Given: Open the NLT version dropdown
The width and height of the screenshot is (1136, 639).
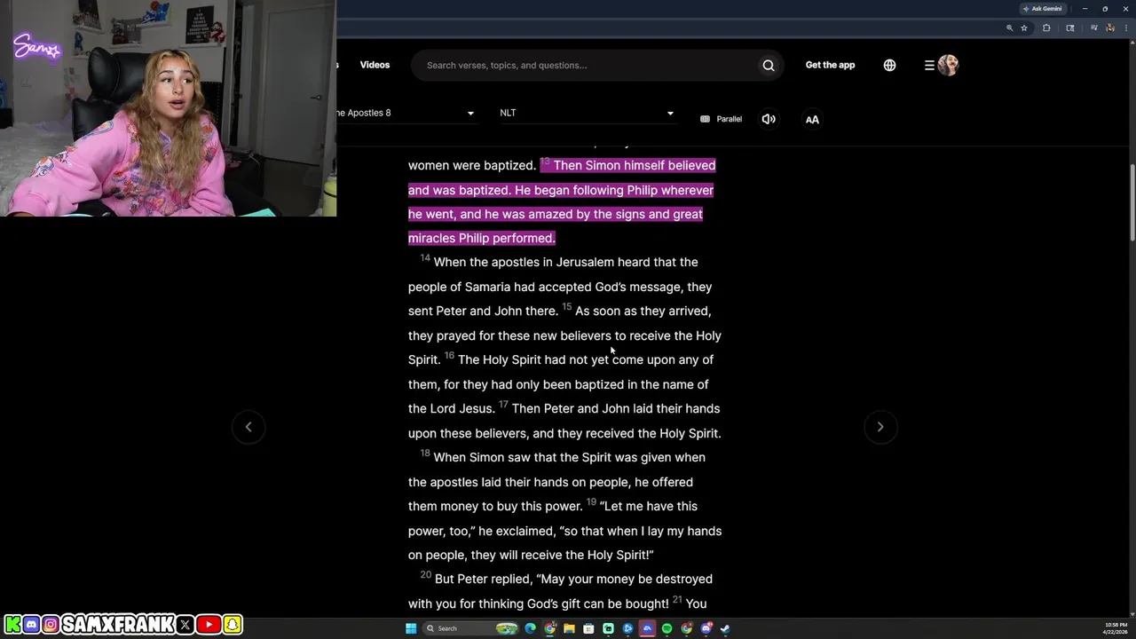Looking at the screenshot, I should point(586,113).
